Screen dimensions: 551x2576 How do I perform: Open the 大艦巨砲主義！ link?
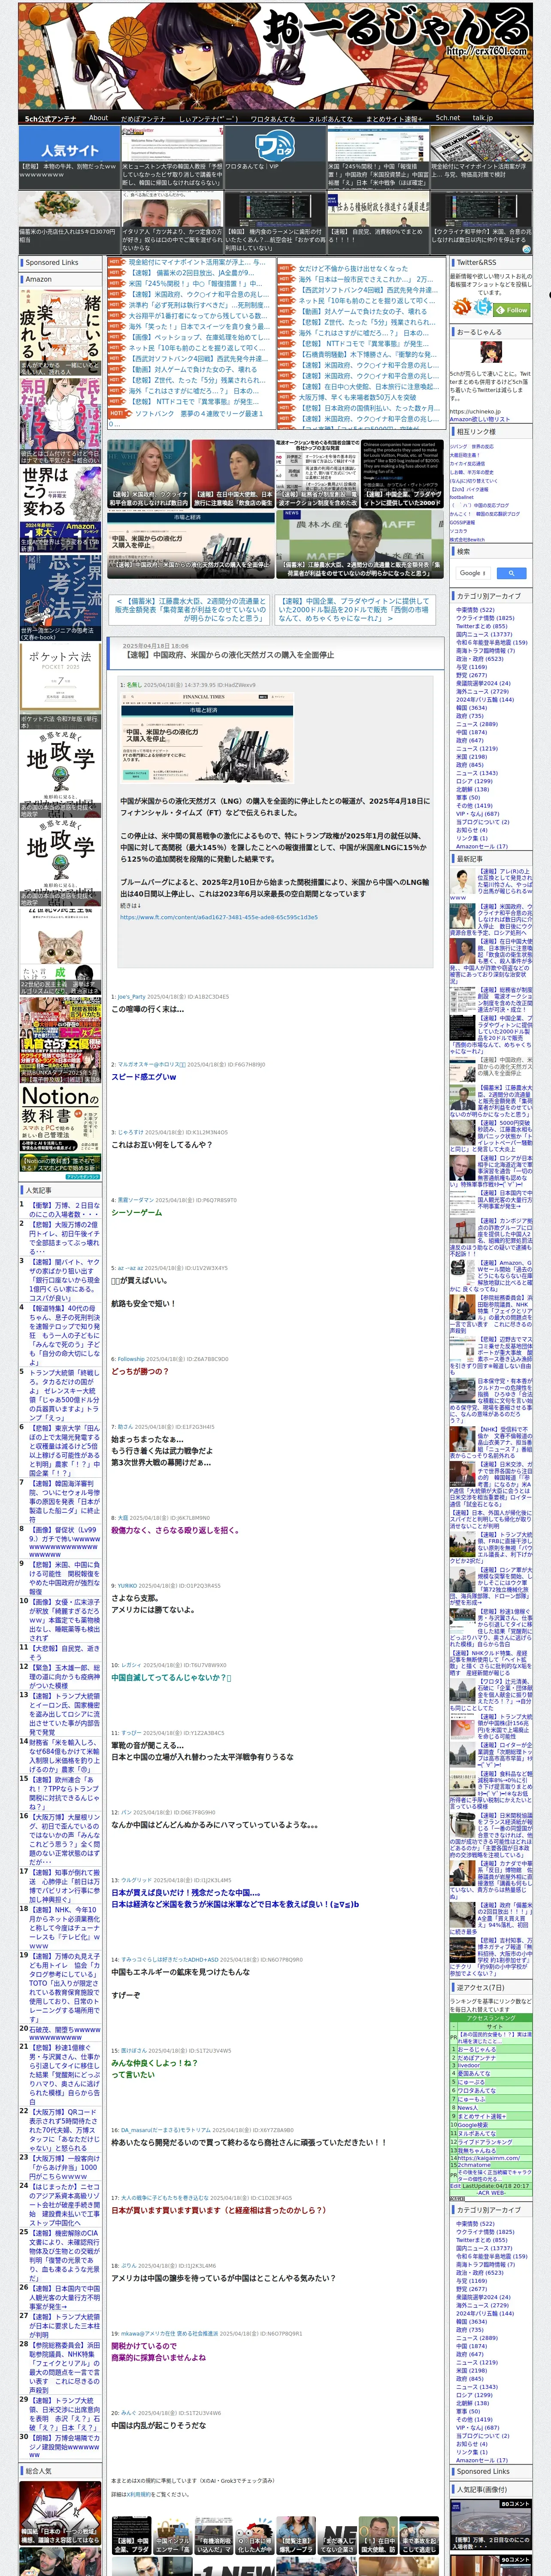pos(465,455)
